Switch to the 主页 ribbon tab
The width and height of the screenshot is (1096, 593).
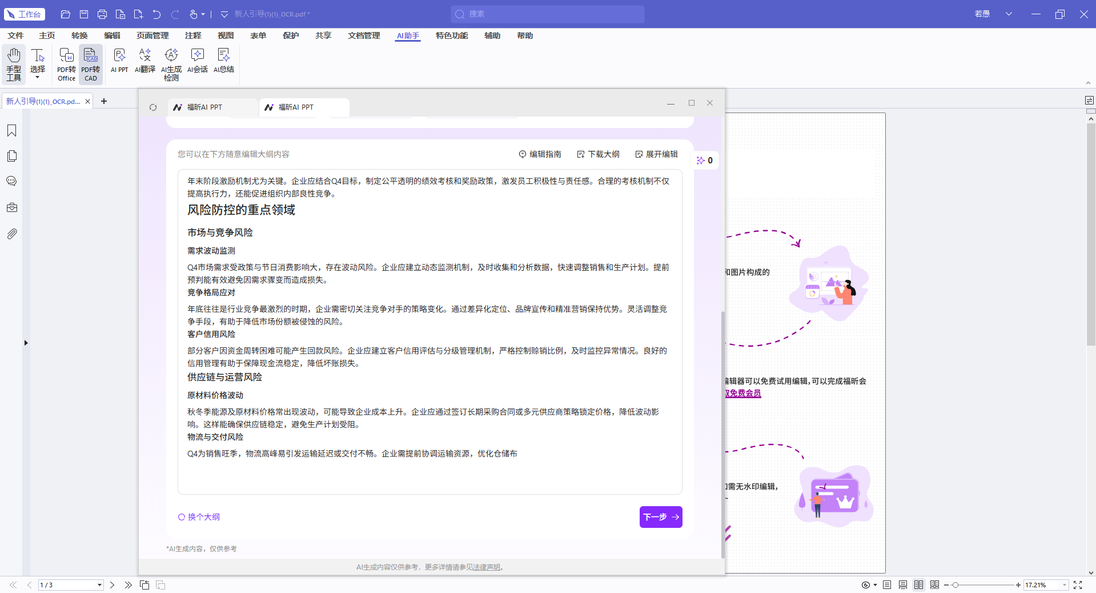[x=47, y=35]
